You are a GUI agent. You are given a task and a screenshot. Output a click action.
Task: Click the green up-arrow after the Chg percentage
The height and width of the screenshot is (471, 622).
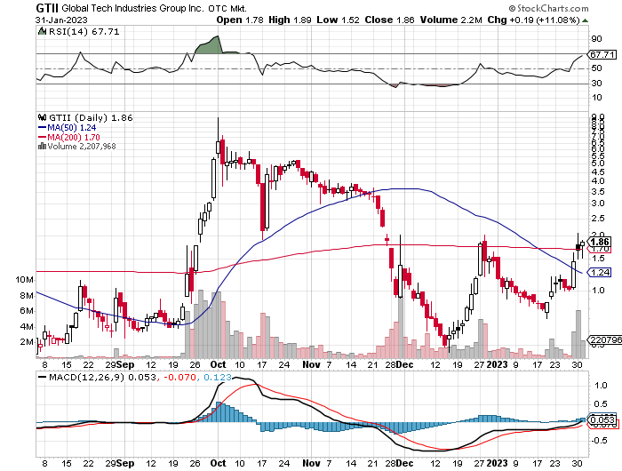585,20
